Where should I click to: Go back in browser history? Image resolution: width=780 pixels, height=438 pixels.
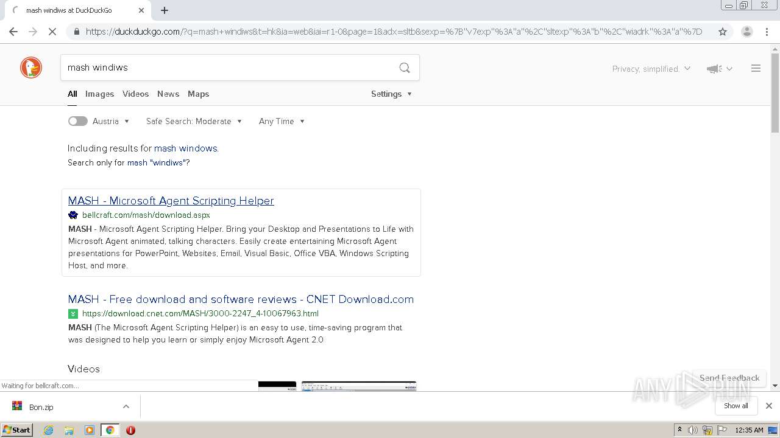[x=13, y=32]
